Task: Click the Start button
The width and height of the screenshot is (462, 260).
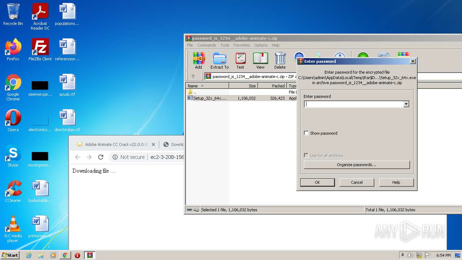Action: [10, 255]
